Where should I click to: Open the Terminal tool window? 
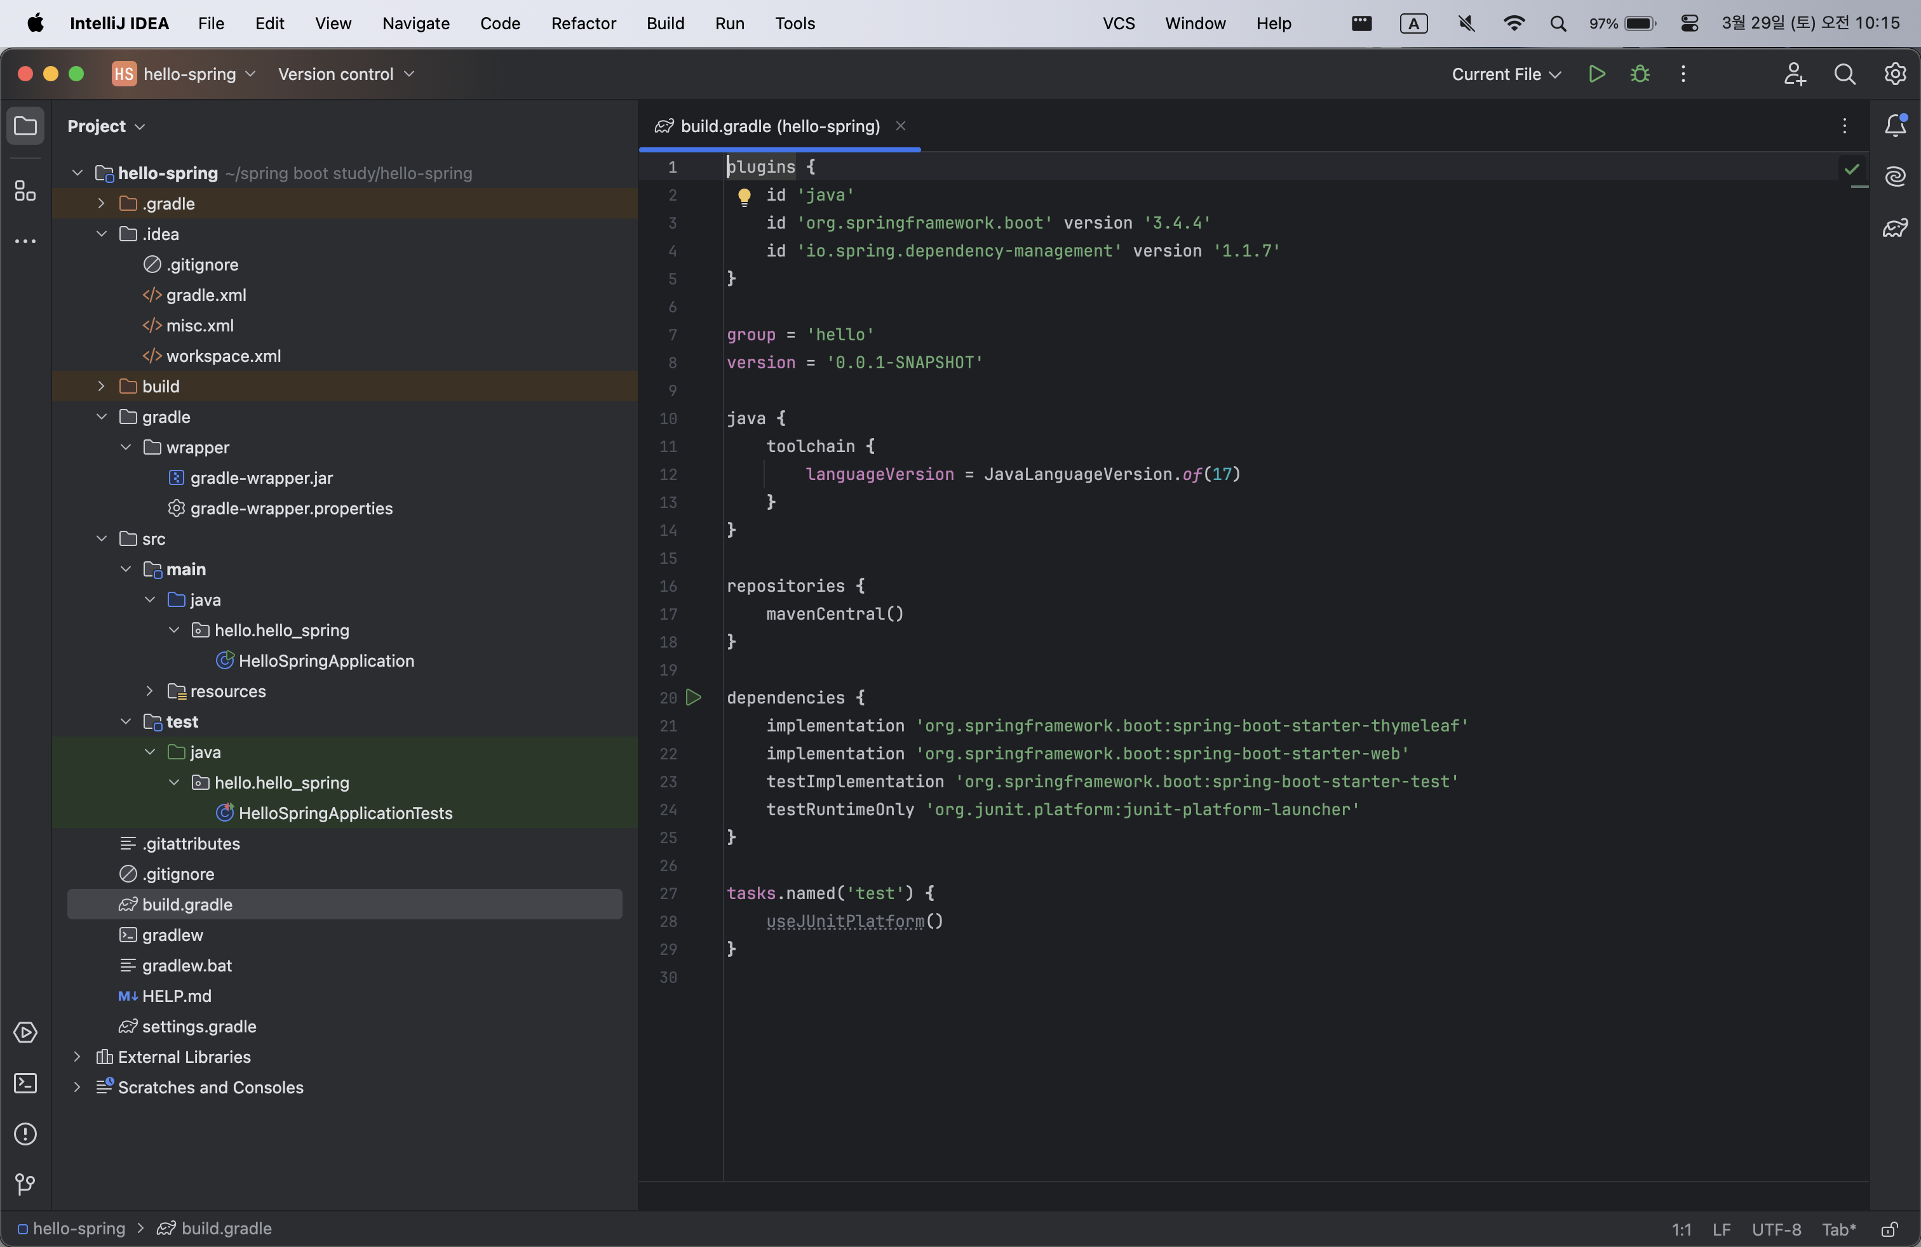pyautogui.click(x=25, y=1083)
